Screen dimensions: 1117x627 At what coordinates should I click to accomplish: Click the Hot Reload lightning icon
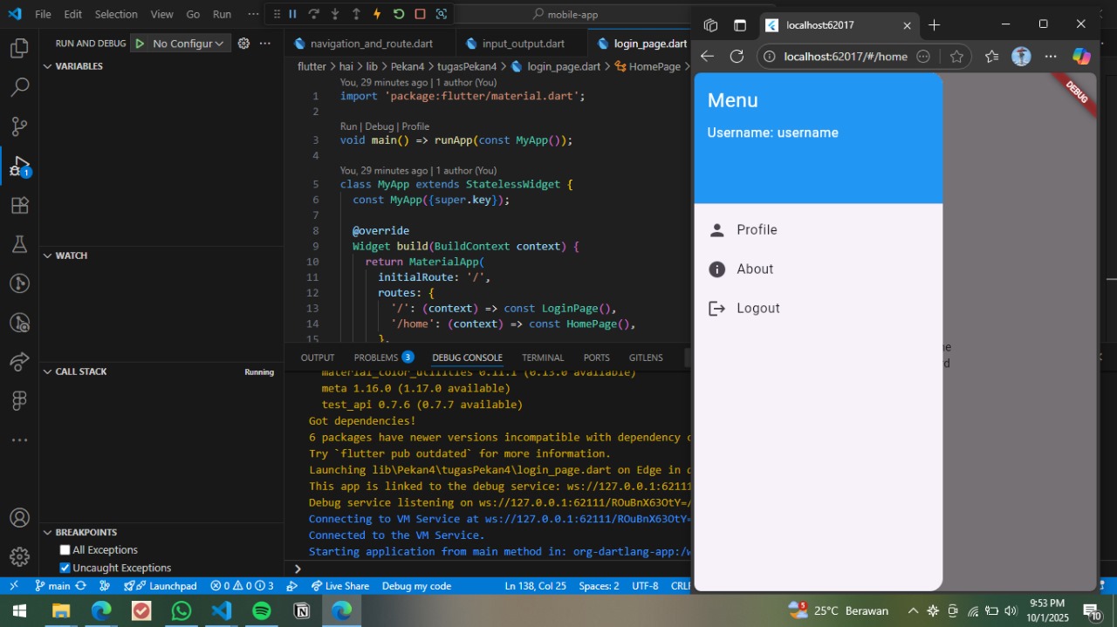(x=377, y=14)
